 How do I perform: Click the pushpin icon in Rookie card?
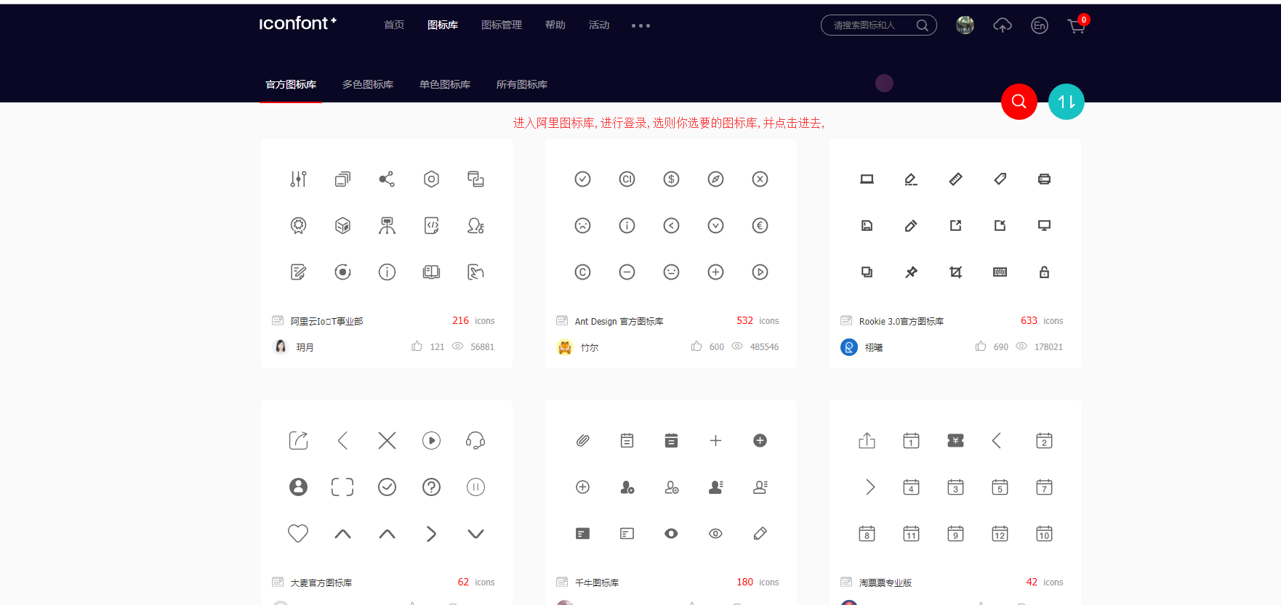point(911,272)
